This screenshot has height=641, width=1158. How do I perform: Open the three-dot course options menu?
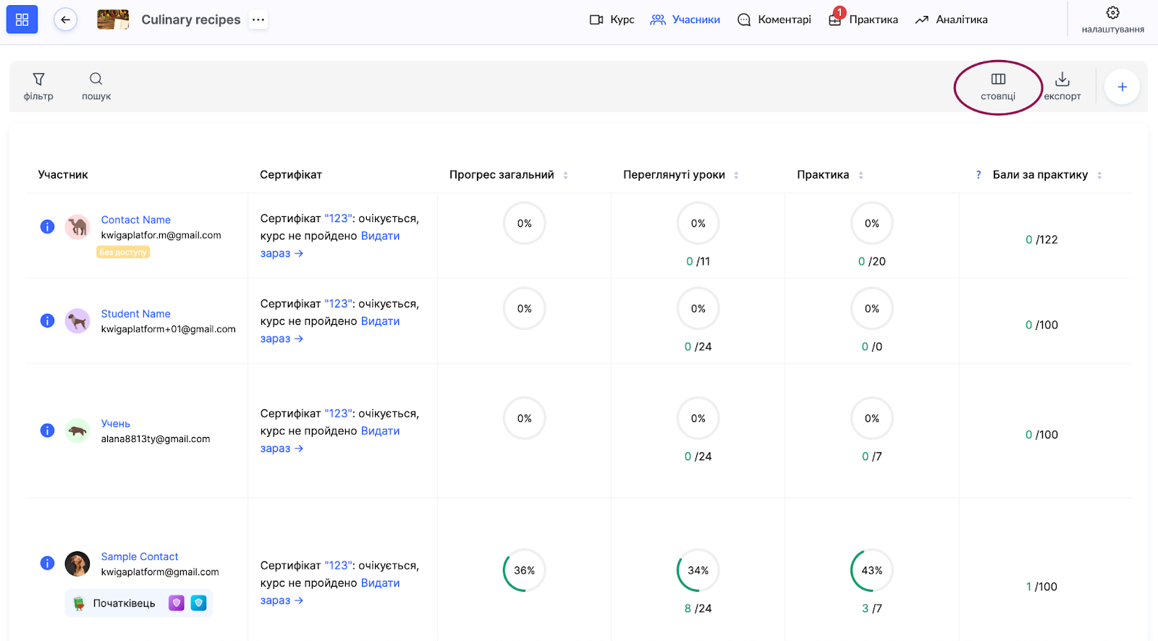[258, 20]
